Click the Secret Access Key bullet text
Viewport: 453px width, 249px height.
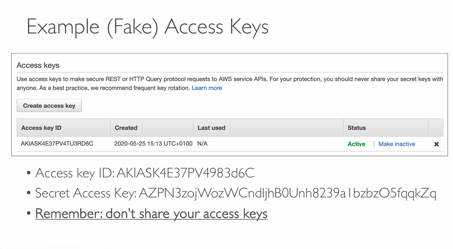click(x=235, y=193)
